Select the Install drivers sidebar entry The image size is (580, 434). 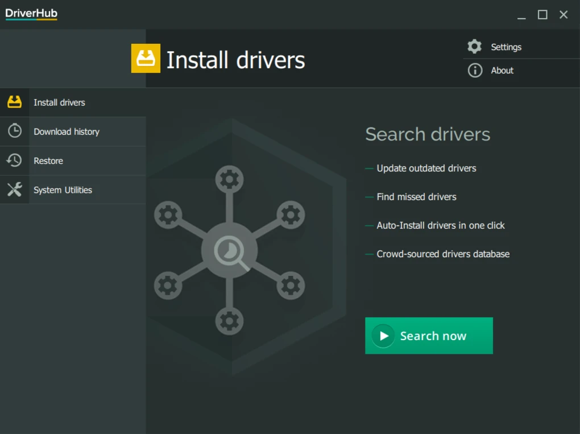(x=59, y=102)
